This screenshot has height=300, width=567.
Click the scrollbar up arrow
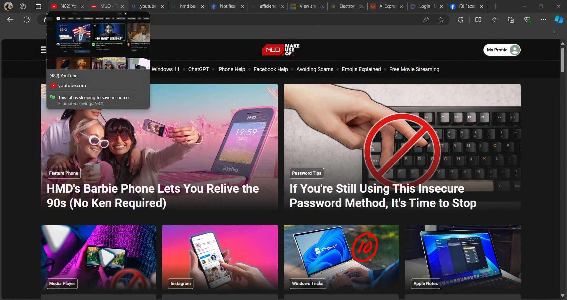point(563,43)
